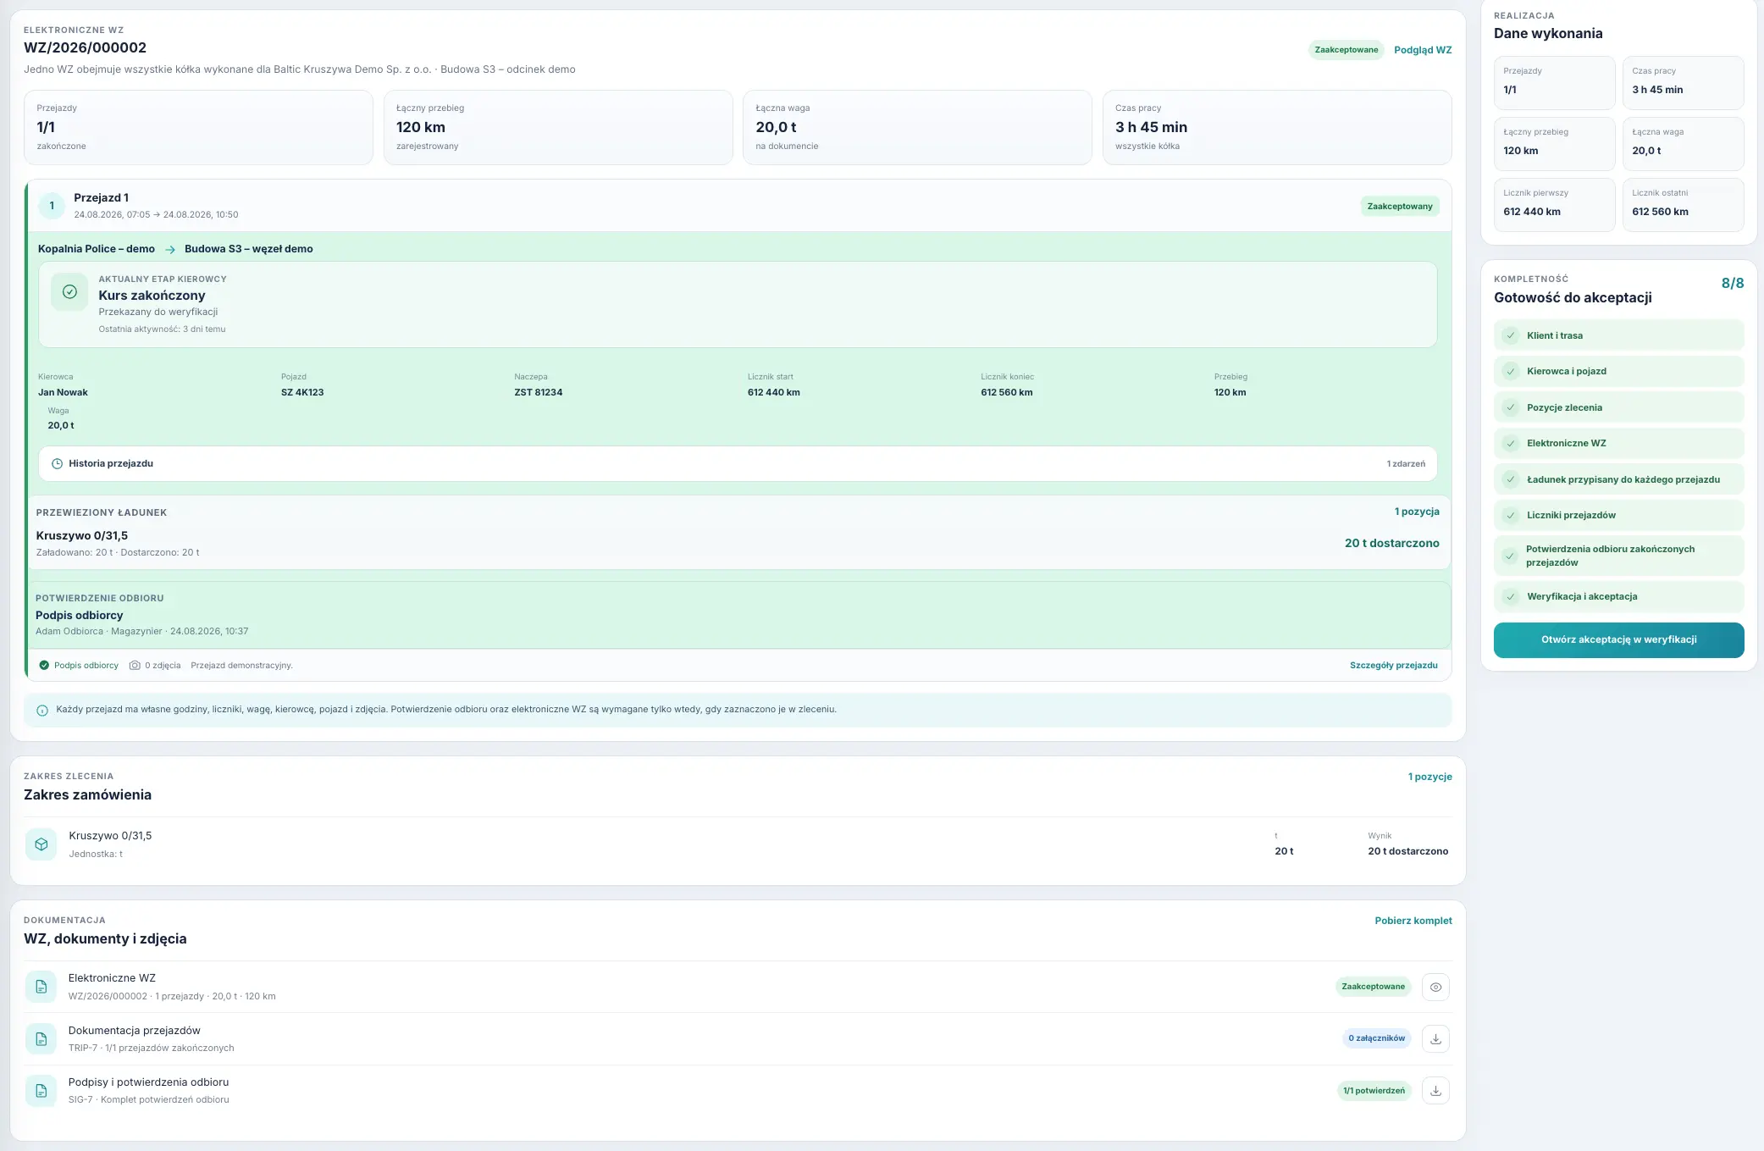Click the Pozycje zlecenia checklist item

tap(1618, 407)
